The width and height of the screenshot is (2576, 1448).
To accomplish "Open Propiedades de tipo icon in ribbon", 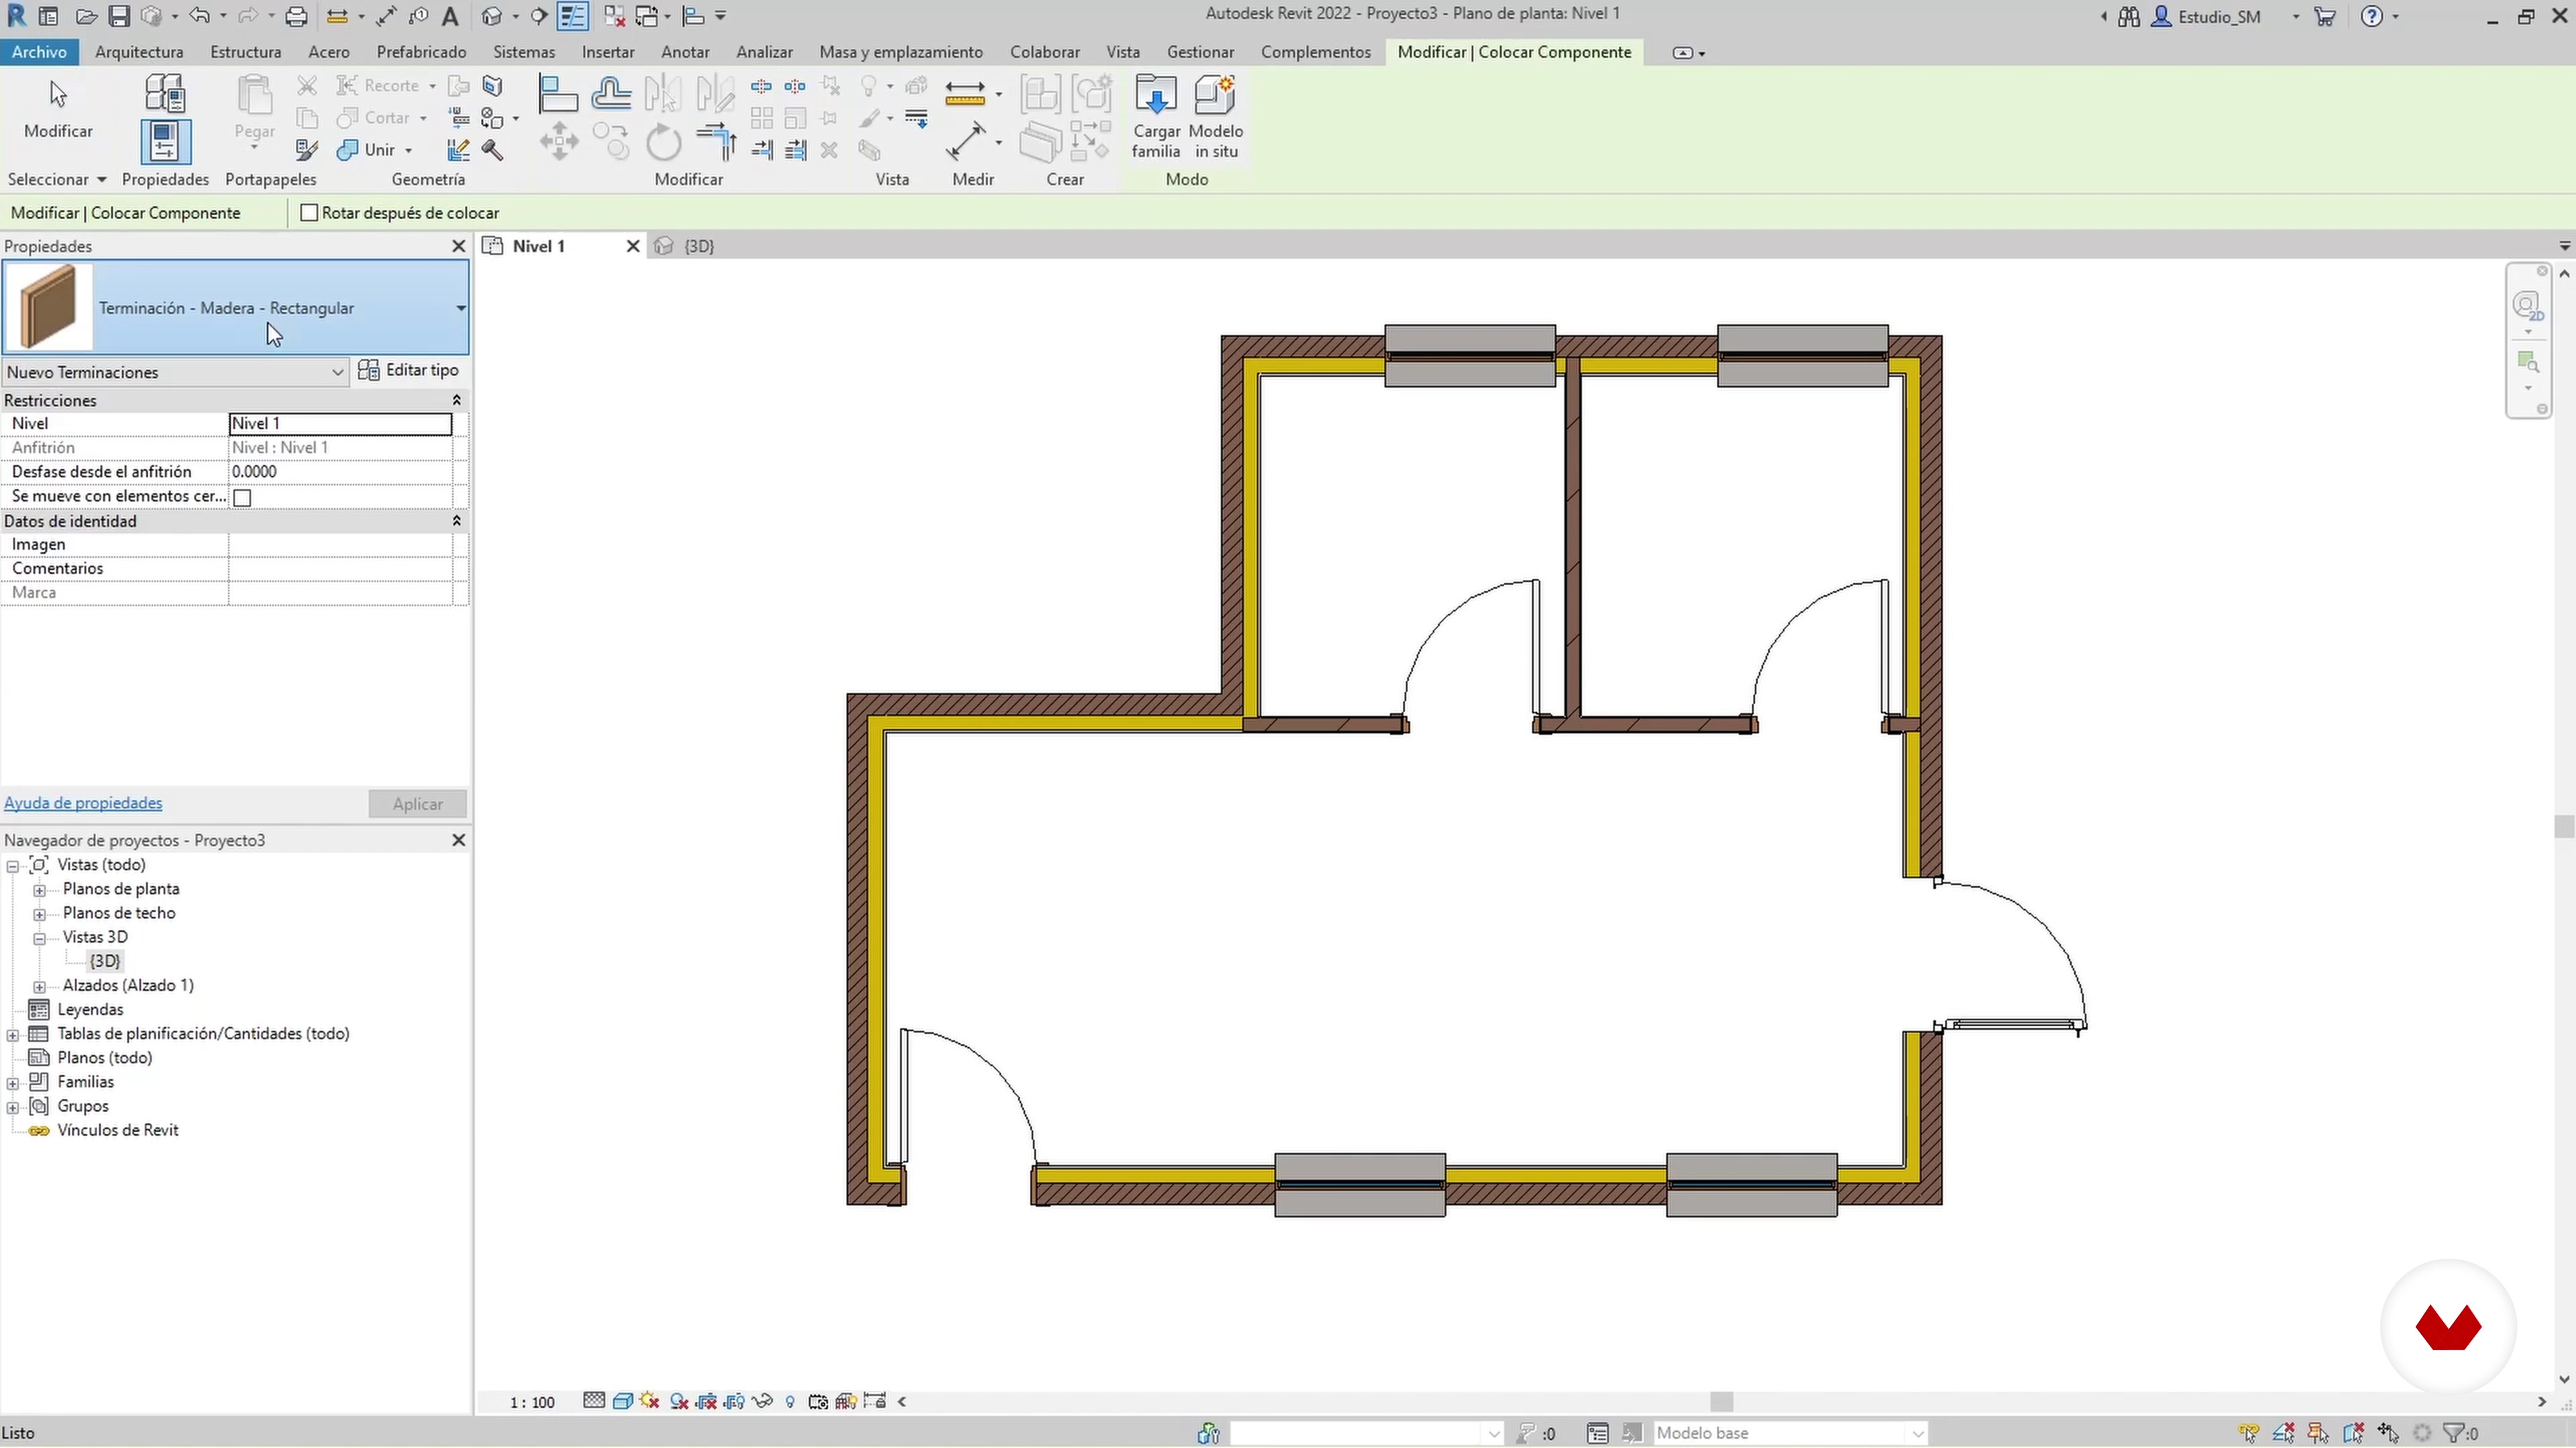I will (165, 93).
